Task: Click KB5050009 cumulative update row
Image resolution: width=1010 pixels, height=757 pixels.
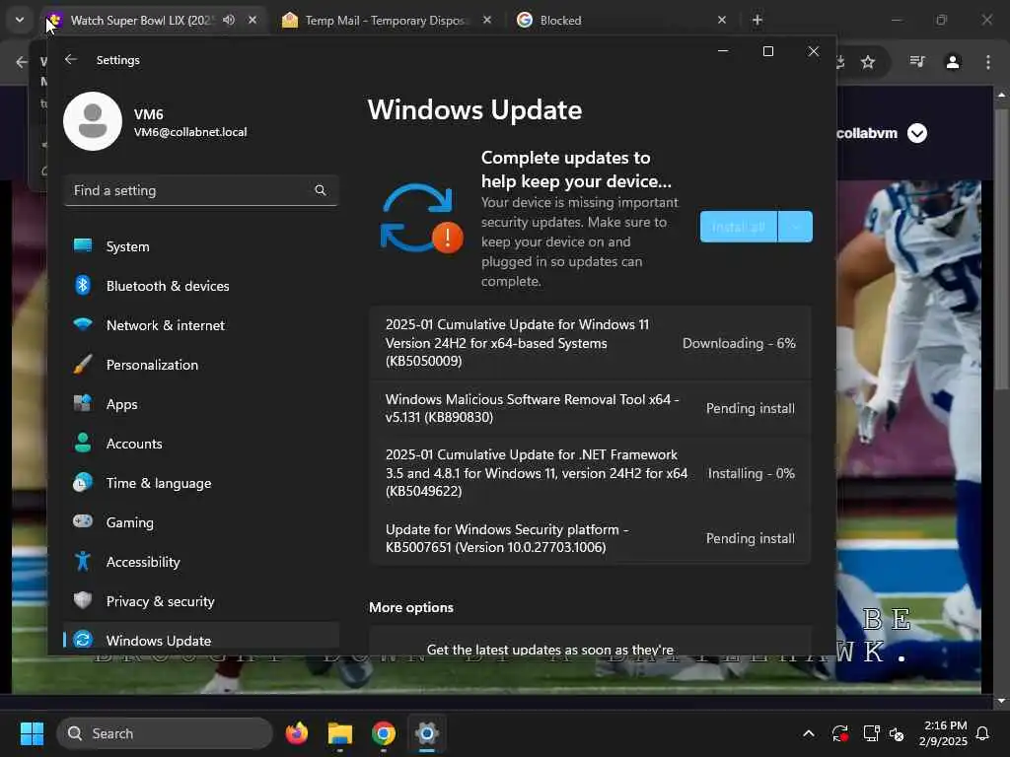Action: click(x=590, y=343)
